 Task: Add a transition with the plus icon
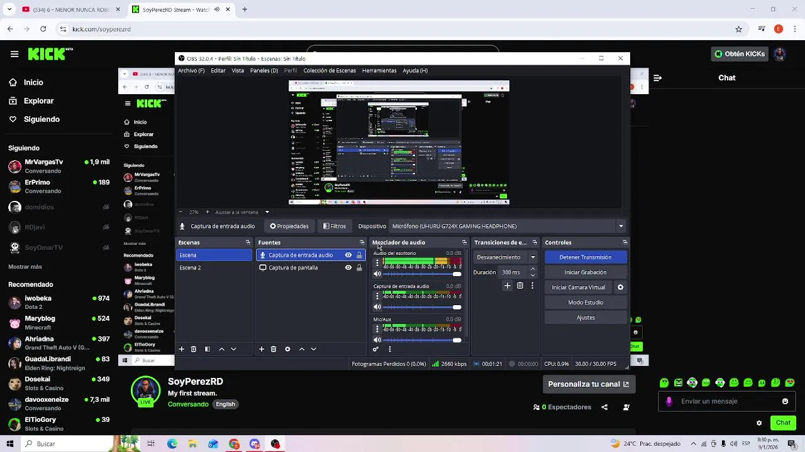click(x=508, y=286)
